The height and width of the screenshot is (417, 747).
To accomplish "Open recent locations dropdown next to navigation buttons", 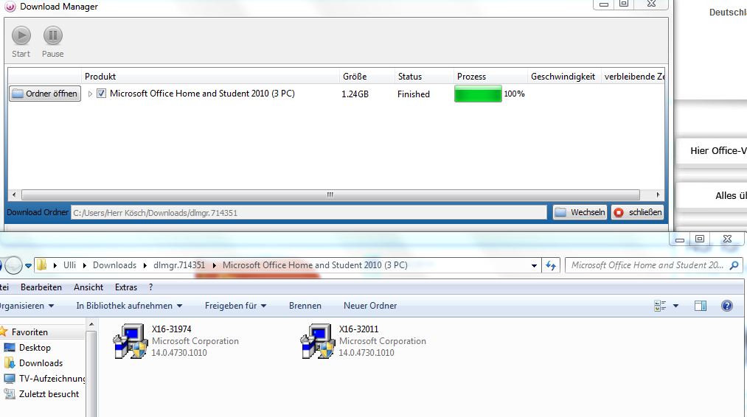I will pyautogui.click(x=28, y=266).
